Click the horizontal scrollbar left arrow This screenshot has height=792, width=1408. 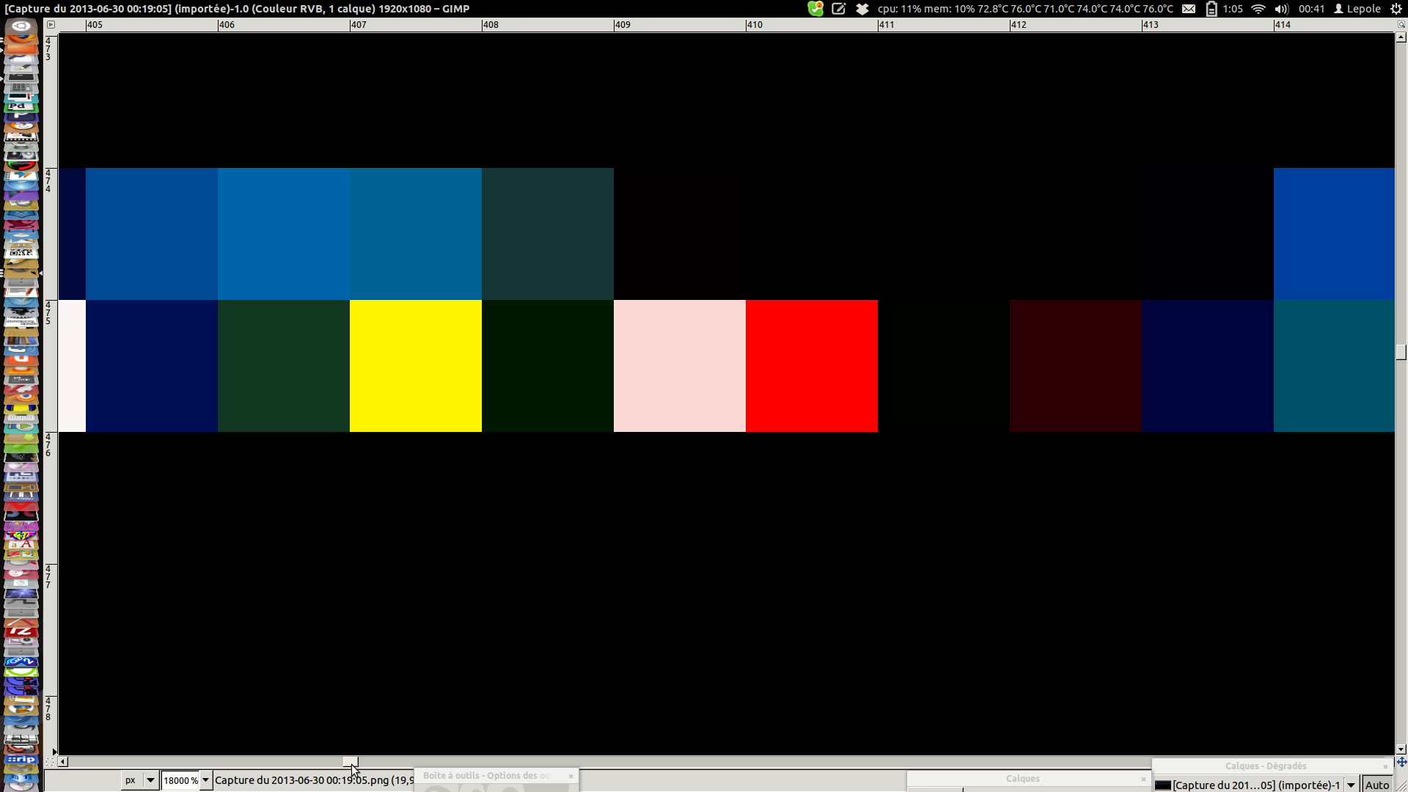click(x=63, y=762)
